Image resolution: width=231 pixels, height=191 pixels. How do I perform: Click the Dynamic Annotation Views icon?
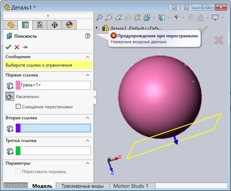click(137, 18)
